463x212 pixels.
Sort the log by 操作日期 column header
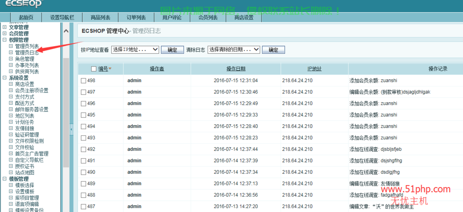(x=236, y=69)
